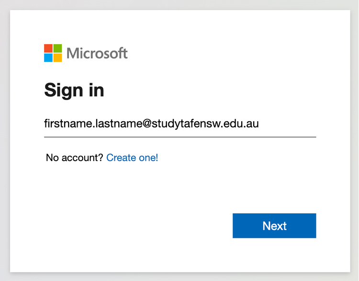The width and height of the screenshot is (359, 281).
Task: Click the red square in Microsoft logo
Action: click(x=48, y=48)
